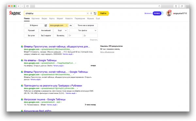The height and width of the screenshot is (121, 196).
Task: Switch to the Маркет tab
Action: [x=60, y=19]
